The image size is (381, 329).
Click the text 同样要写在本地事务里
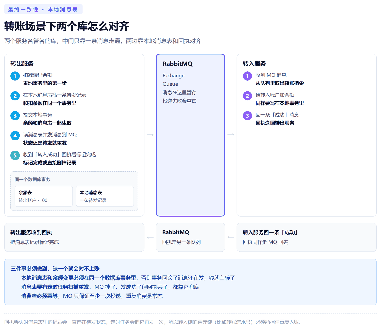(x=280, y=103)
